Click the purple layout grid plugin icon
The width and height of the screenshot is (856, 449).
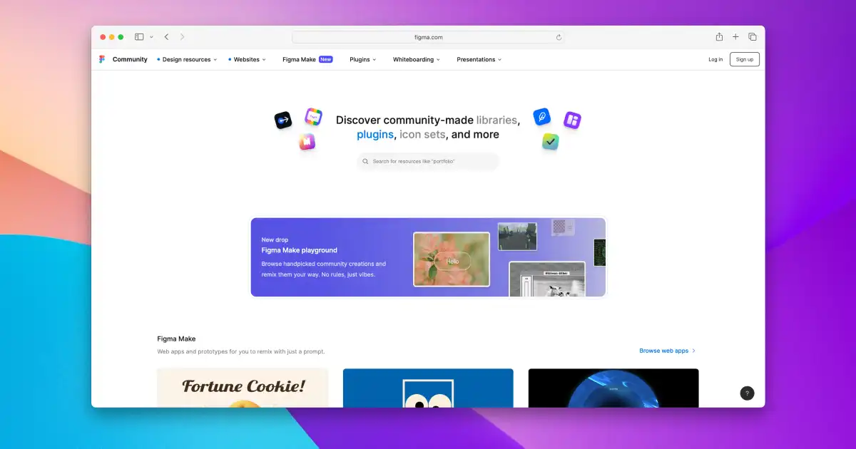click(572, 120)
